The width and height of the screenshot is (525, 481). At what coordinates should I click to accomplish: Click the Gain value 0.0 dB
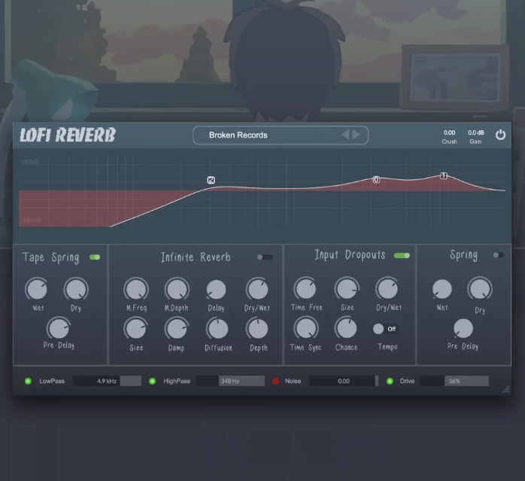(x=476, y=132)
